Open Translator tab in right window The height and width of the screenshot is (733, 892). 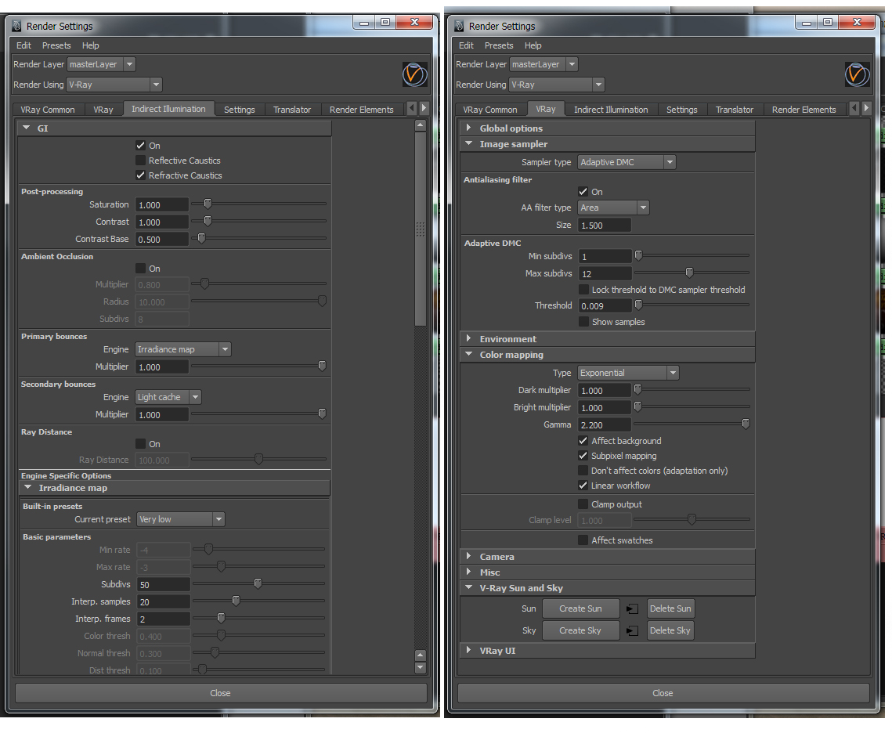735,110
